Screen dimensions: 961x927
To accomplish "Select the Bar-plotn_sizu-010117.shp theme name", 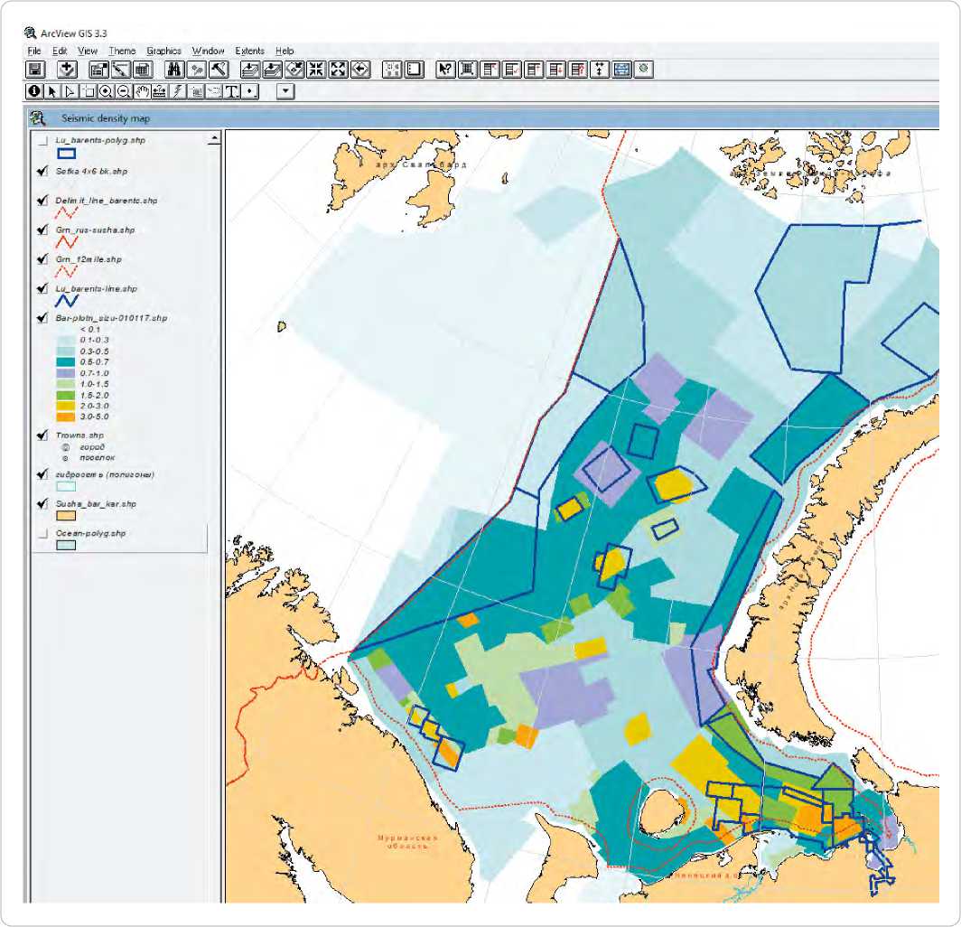I will [111, 318].
